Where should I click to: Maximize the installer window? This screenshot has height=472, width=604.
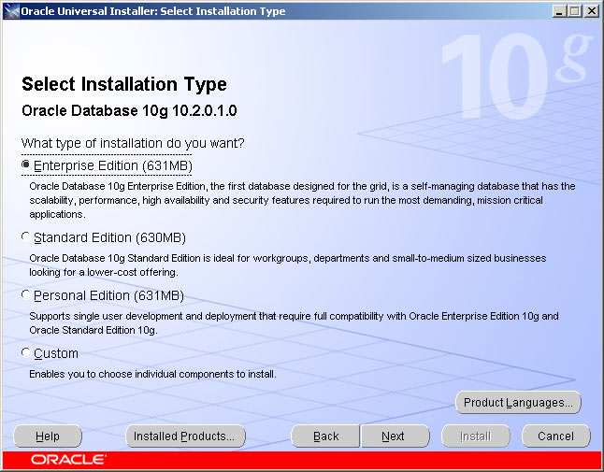574,11
